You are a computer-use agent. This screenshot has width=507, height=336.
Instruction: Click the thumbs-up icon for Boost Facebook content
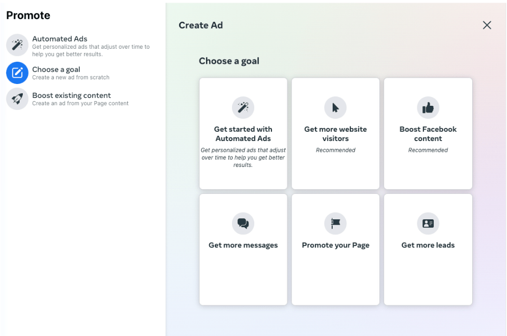(428, 107)
